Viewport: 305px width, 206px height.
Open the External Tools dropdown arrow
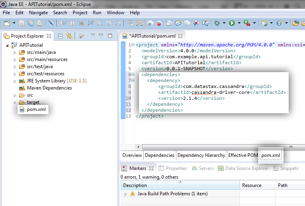coord(254,23)
